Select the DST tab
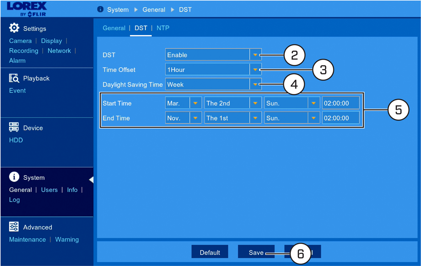 point(141,28)
